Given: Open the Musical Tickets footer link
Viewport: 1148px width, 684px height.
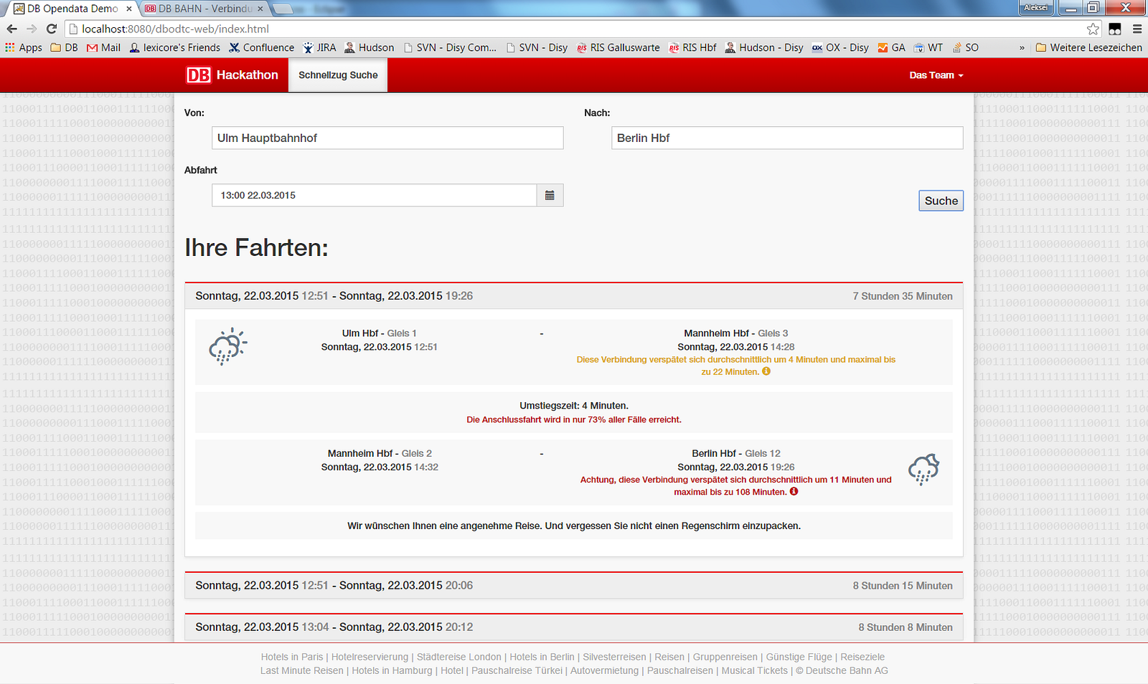Looking at the screenshot, I should tap(754, 670).
